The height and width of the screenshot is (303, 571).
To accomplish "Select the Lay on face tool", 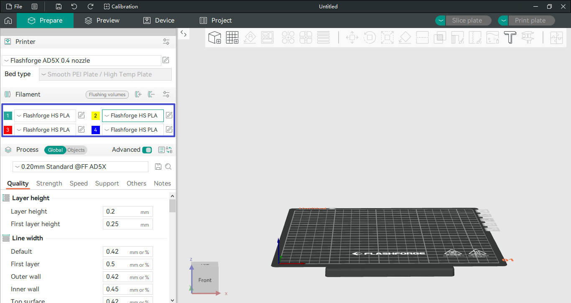I will (x=405, y=37).
